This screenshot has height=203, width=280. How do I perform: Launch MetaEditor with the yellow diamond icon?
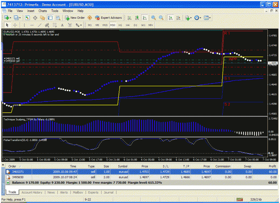pos(90,18)
